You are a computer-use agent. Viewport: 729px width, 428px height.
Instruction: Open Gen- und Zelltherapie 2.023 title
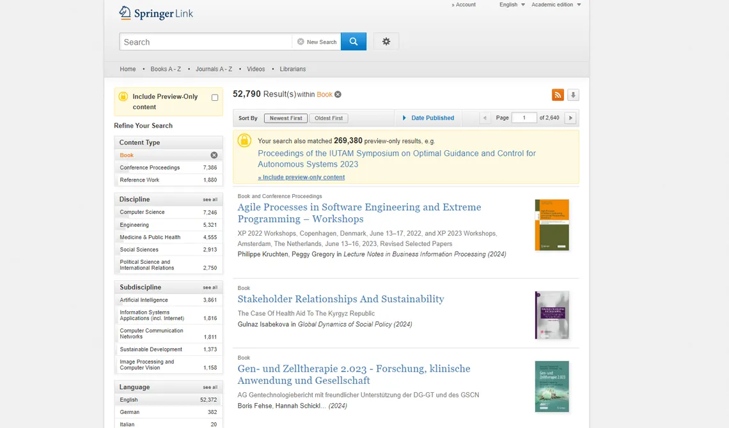pos(354,374)
